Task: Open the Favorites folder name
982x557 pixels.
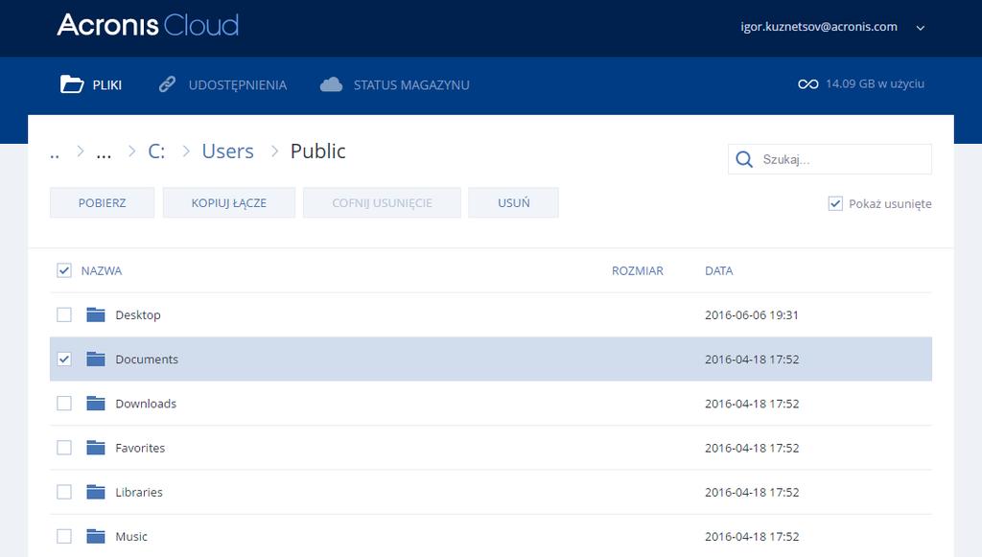Action: (x=140, y=448)
